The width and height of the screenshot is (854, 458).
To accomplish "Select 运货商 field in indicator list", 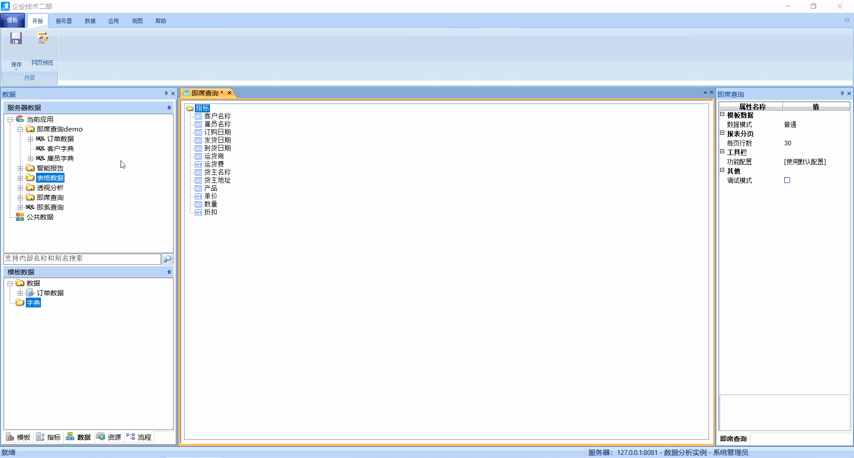I will (x=214, y=156).
